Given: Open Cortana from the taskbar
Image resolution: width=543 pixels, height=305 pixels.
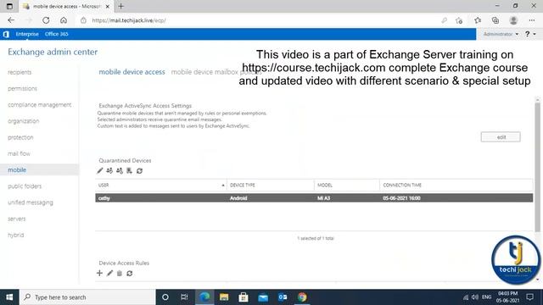Looking at the screenshot, I should click(x=165, y=297).
